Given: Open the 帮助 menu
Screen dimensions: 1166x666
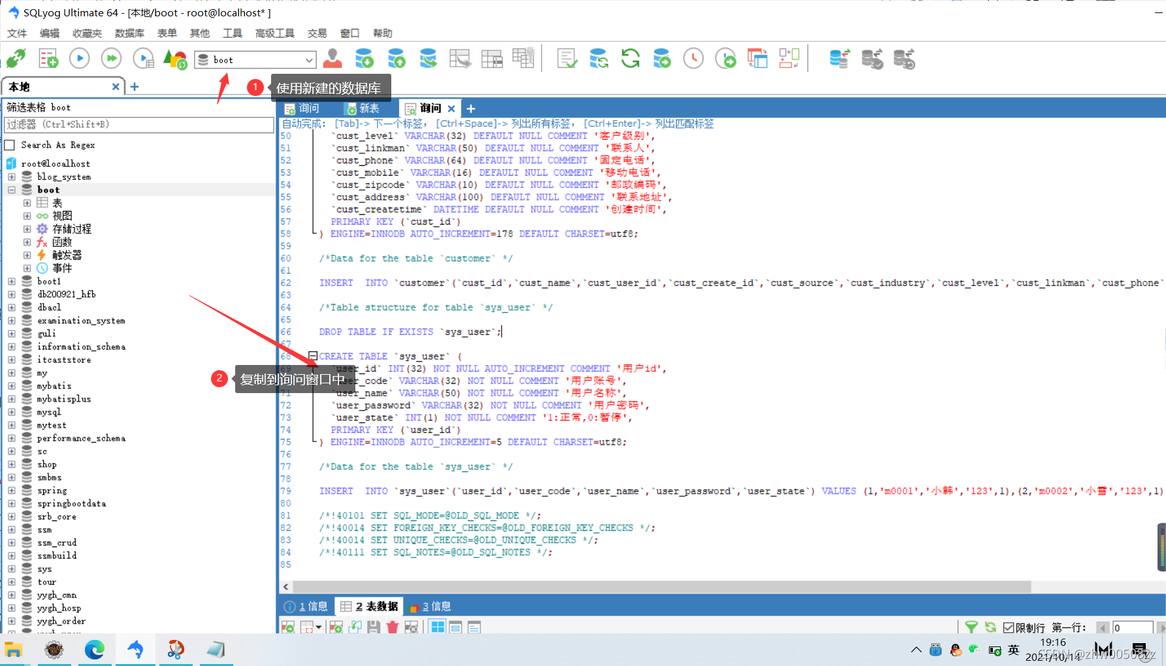Looking at the screenshot, I should point(383,33).
